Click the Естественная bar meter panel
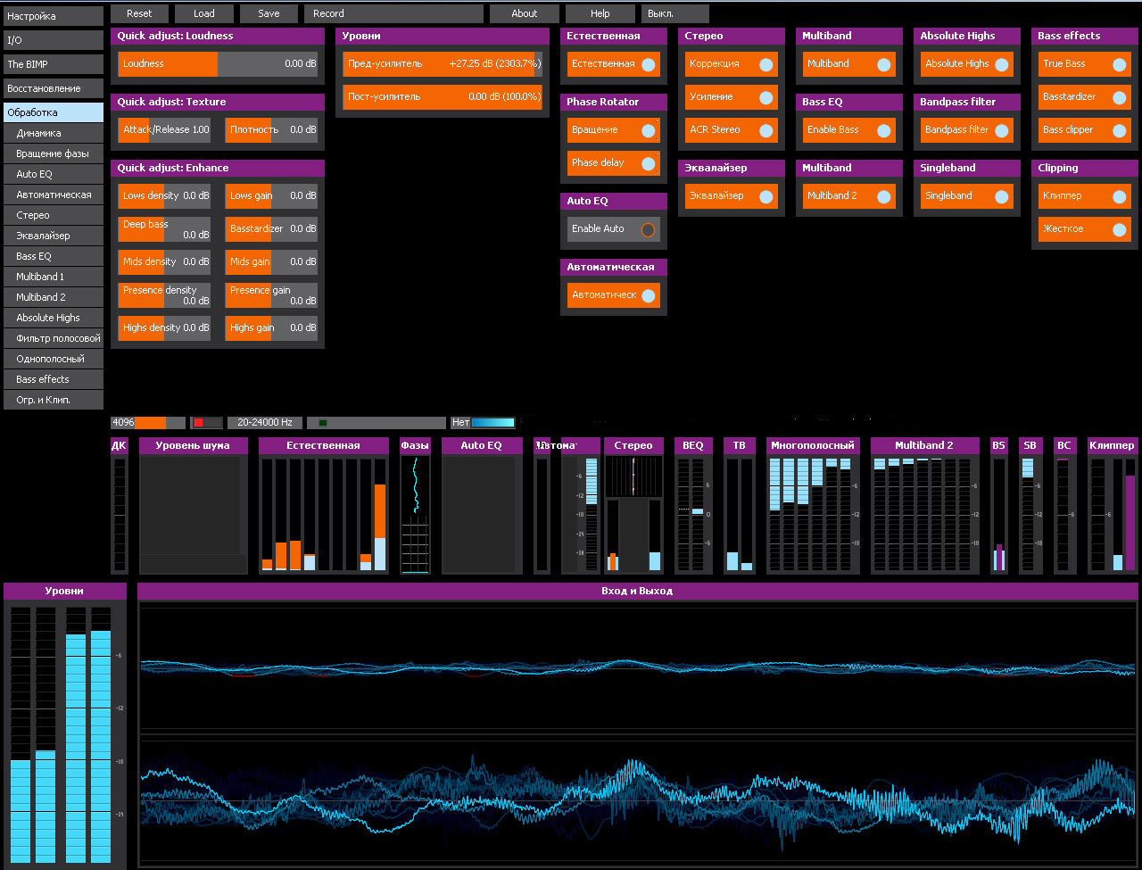1142x870 pixels. click(323, 514)
